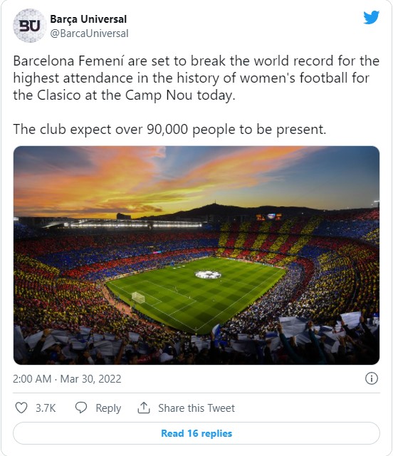This screenshot has height=456, width=393.
Task: Click the Reply text label
Action: pos(108,408)
